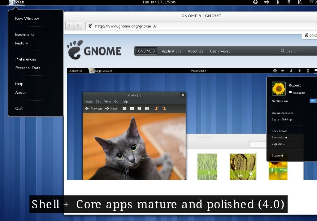
Task: Open System Settings in user menu
Action: [282, 119]
